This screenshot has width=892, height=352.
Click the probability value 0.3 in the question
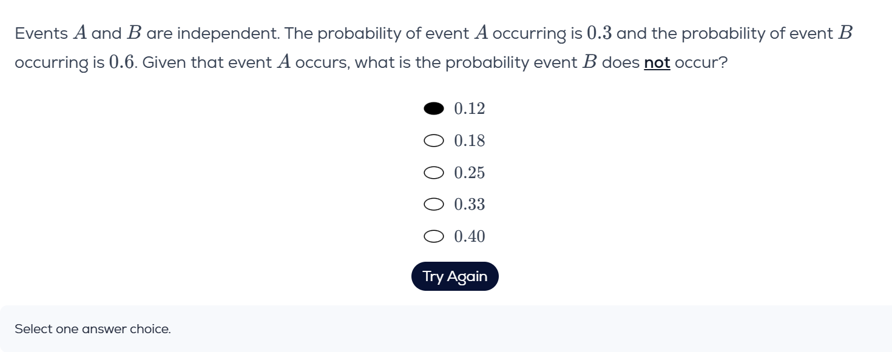click(x=600, y=34)
